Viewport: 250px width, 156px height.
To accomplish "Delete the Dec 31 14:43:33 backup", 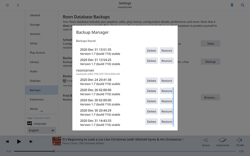I will click(151, 122).
